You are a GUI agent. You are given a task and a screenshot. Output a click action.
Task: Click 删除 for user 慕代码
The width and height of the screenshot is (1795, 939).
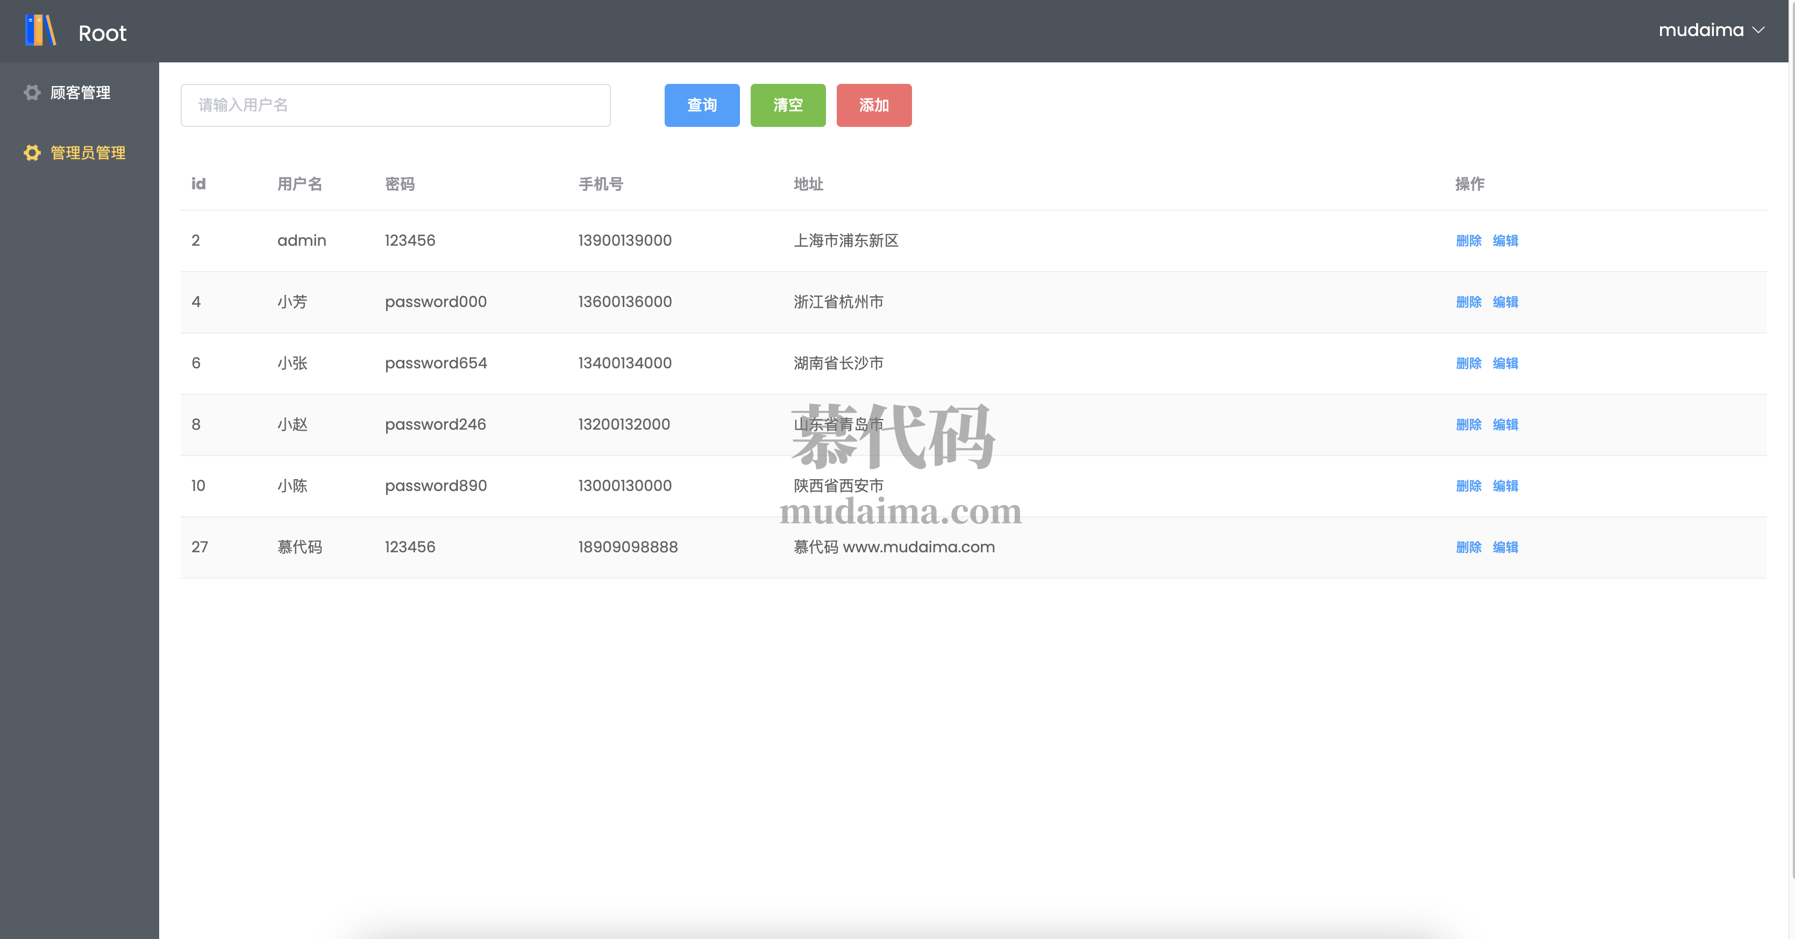(1468, 547)
